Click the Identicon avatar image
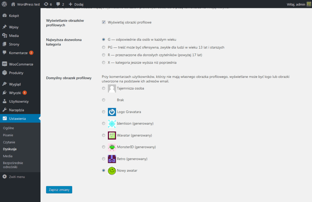This screenshot has height=202, width=312. pyautogui.click(x=112, y=124)
